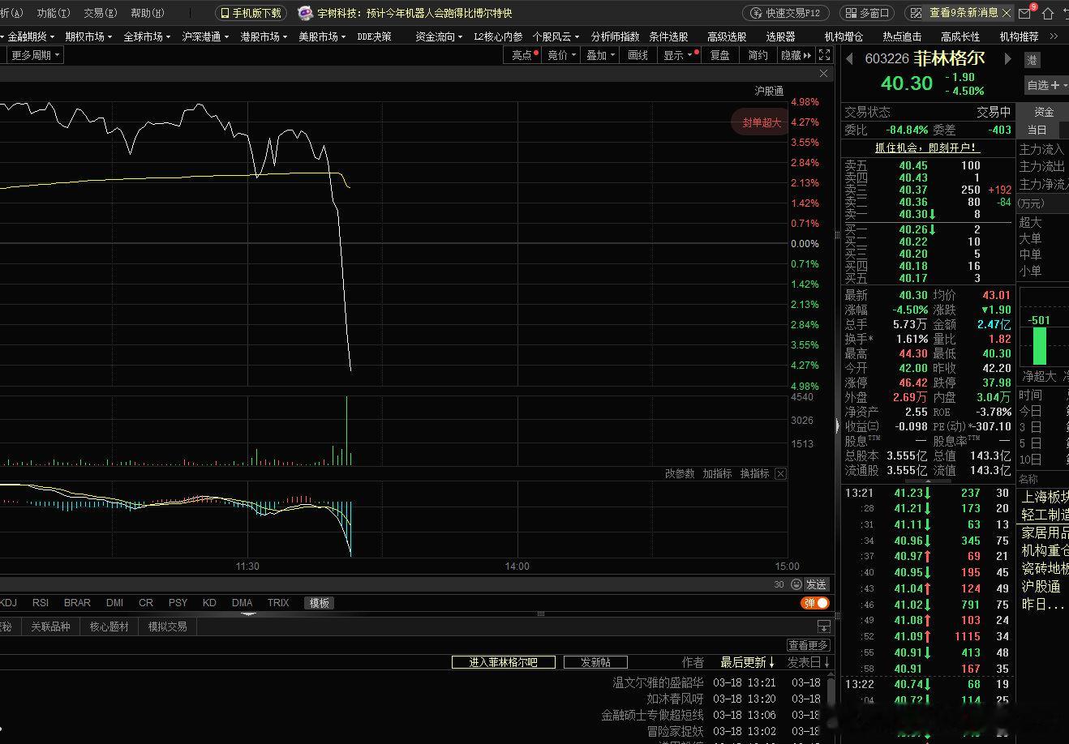1069x744 pixels.
Task: Click the robot mascot news icon
Action: click(305, 13)
